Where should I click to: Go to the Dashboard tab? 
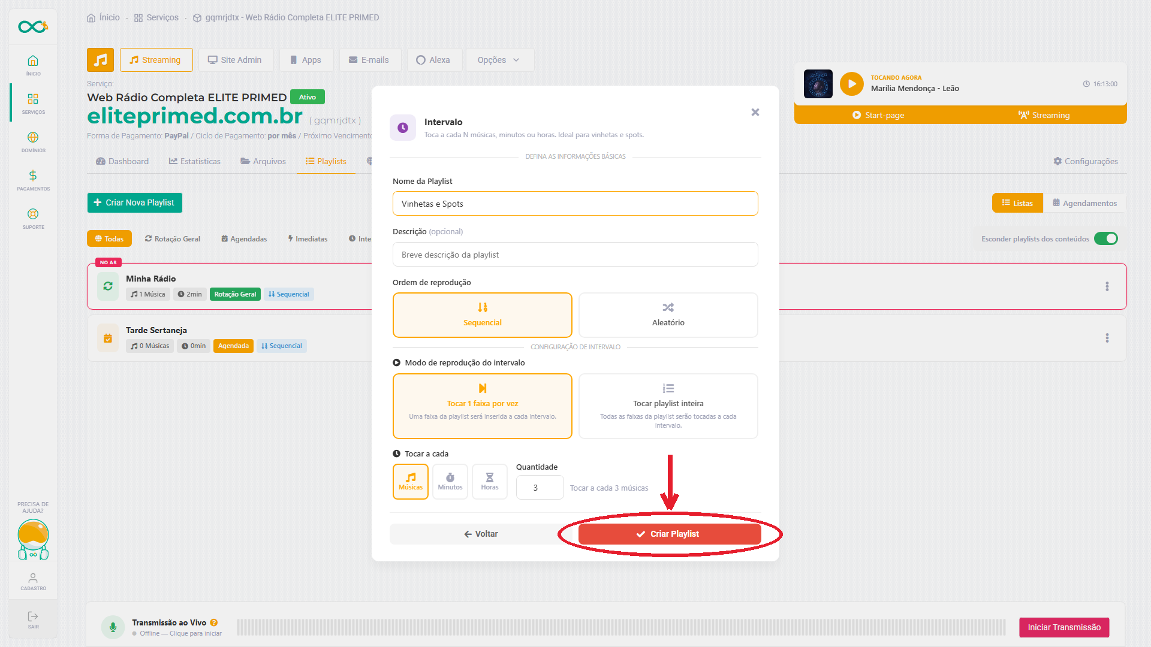click(122, 161)
